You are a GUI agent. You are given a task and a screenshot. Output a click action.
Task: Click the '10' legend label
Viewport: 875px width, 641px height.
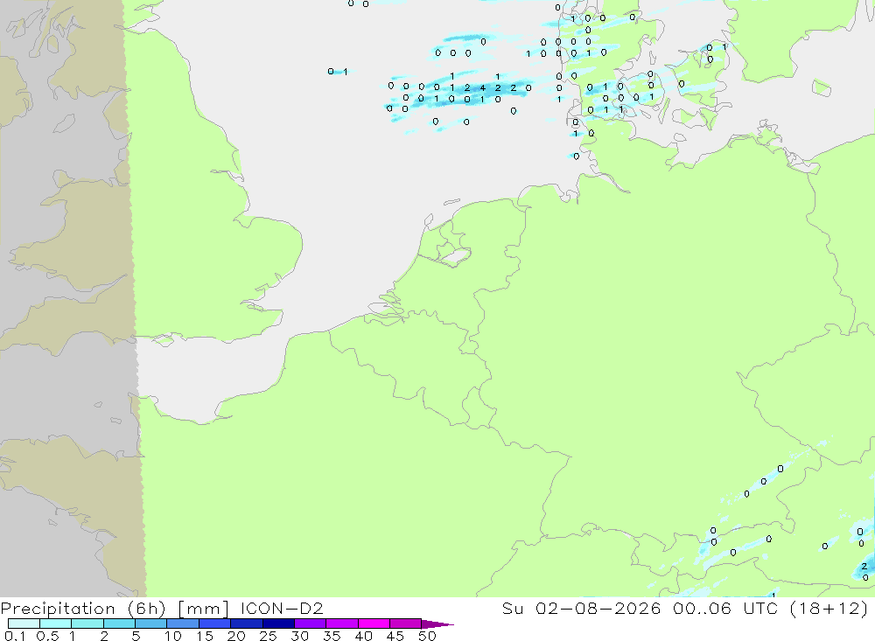(173, 636)
